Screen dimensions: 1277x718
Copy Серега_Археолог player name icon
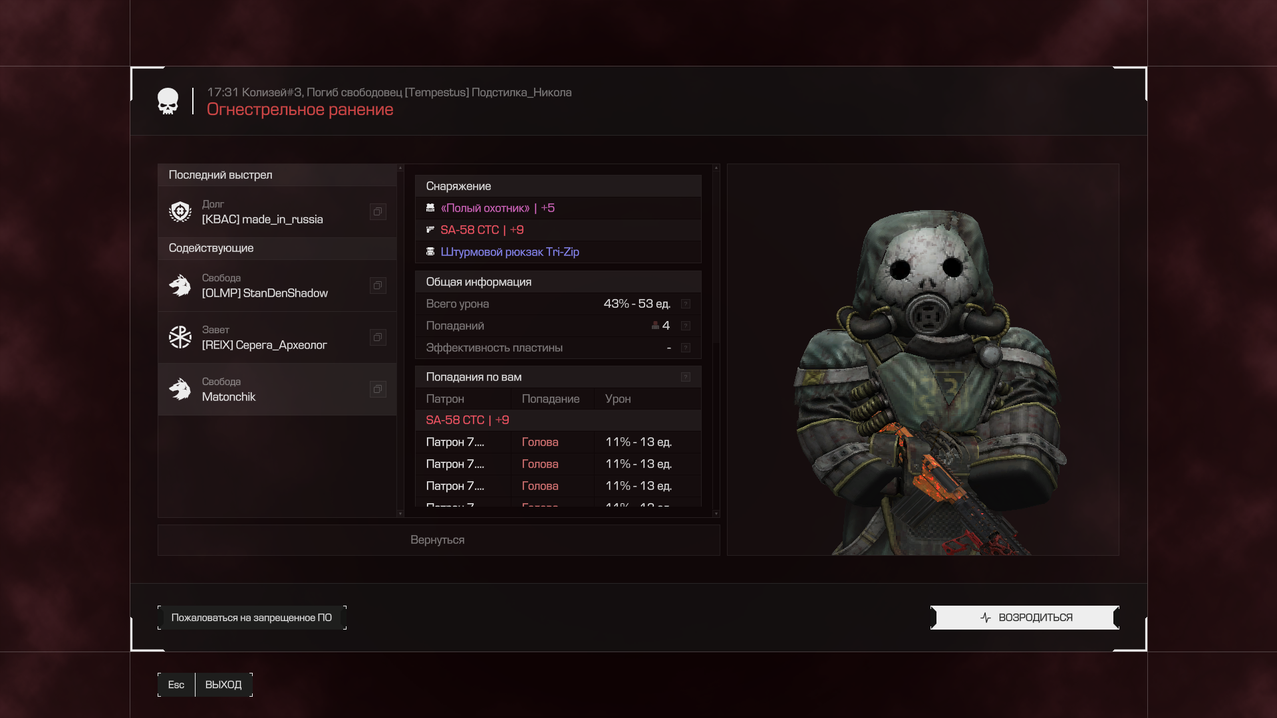pos(378,337)
